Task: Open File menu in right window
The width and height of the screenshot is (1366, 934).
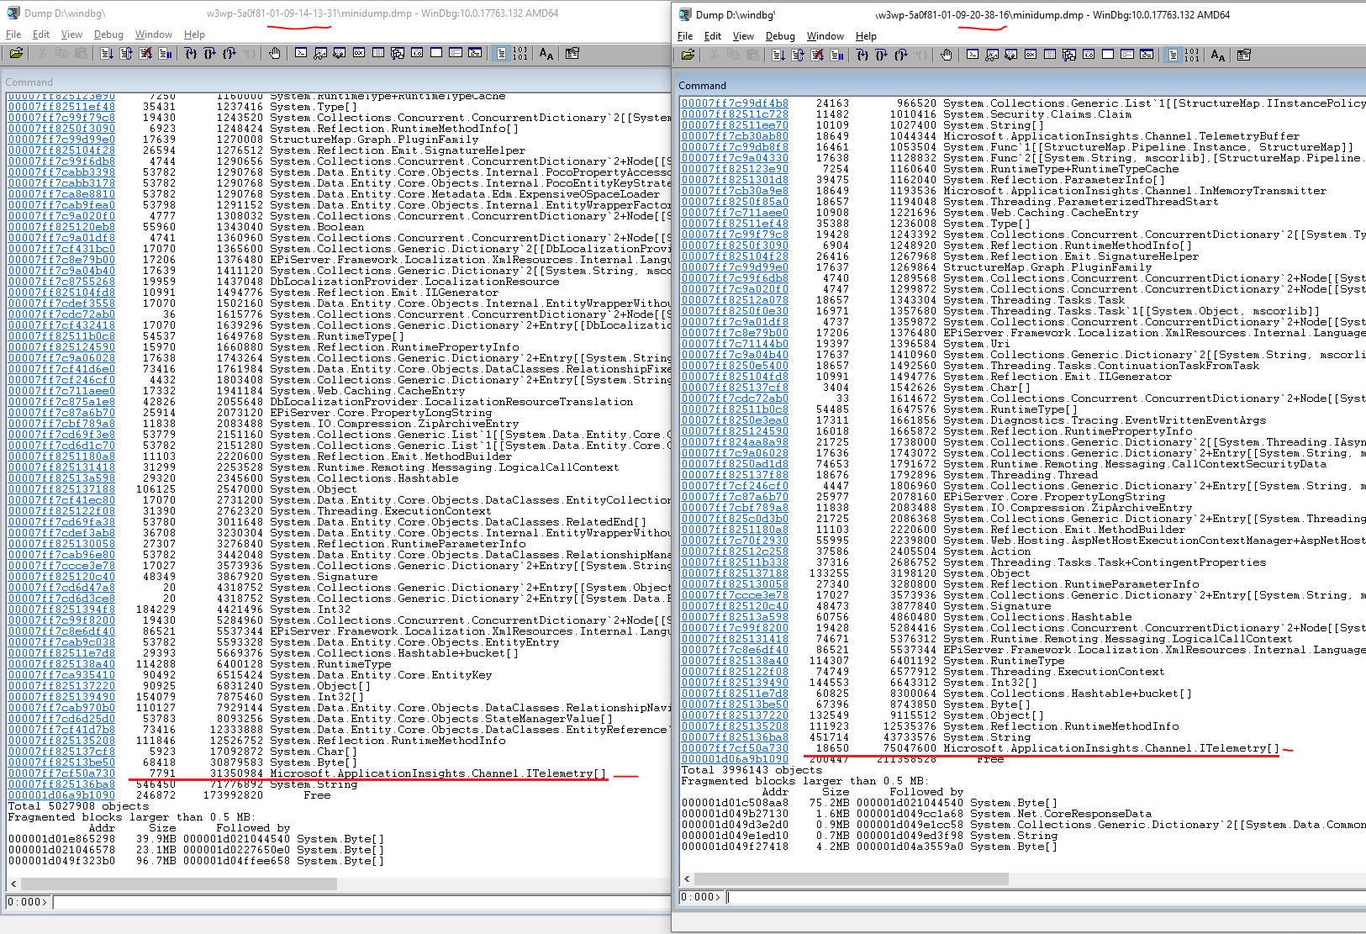Action: (x=685, y=36)
